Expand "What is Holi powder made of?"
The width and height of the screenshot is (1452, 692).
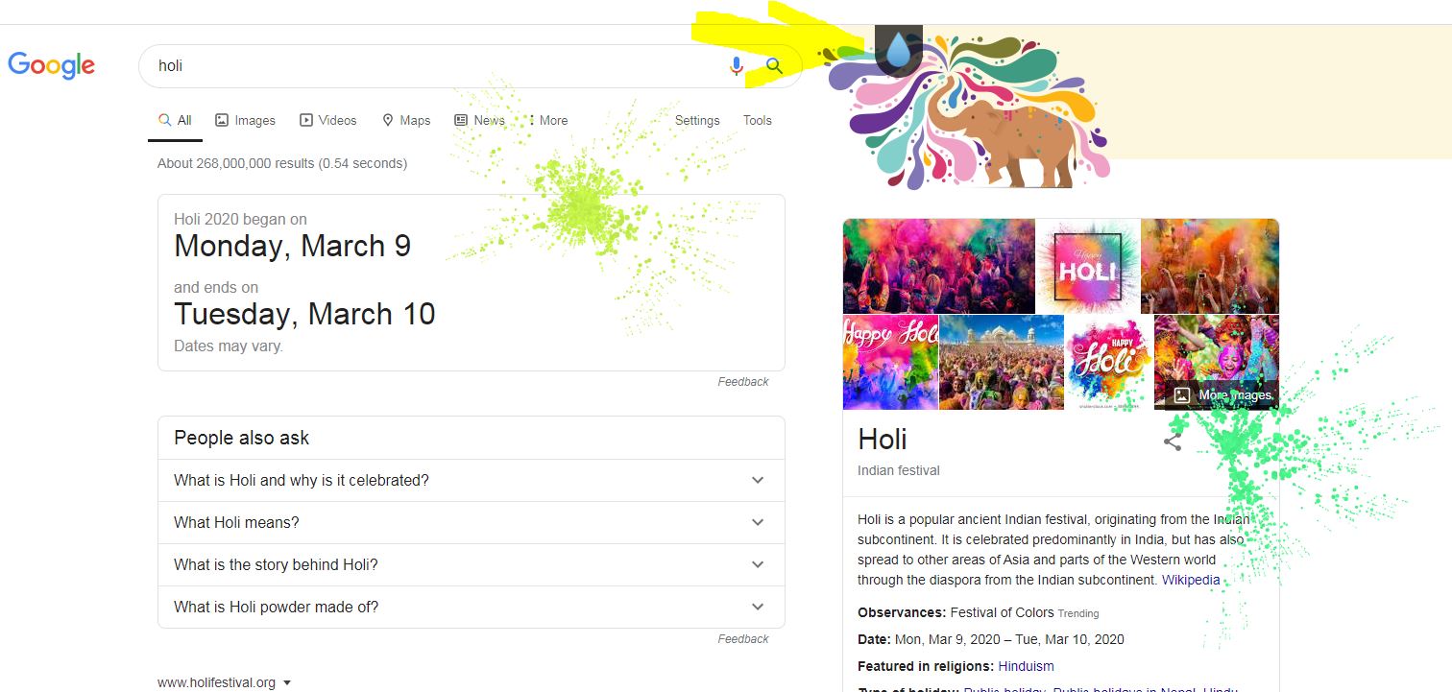pyautogui.click(x=471, y=607)
